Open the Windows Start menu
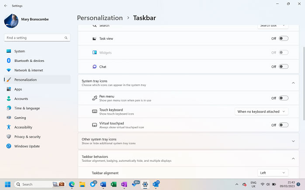 [x=7, y=184]
